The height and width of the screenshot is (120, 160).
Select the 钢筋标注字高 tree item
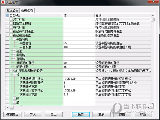(28, 95)
